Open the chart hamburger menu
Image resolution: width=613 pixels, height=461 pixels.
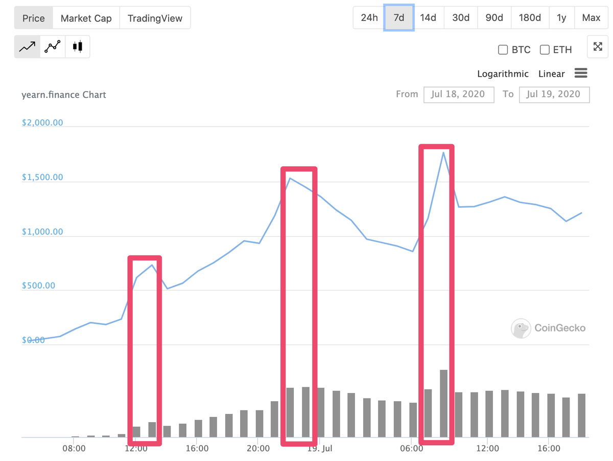(x=581, y=73)
